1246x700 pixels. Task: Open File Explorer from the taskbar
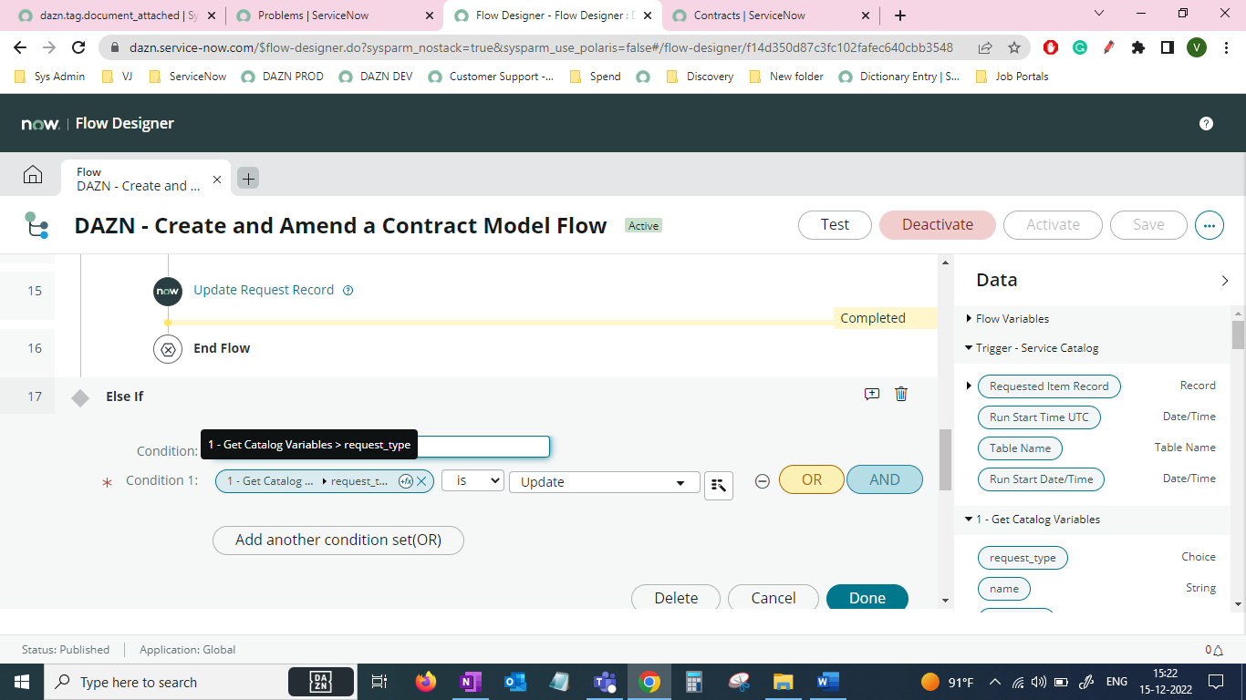(784, 682)
